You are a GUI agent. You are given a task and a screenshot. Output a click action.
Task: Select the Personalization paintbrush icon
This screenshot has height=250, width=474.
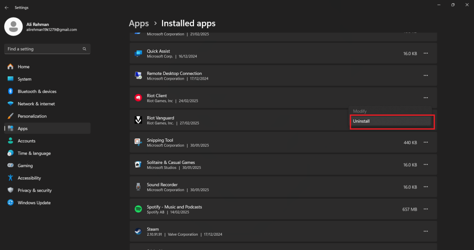11,116
